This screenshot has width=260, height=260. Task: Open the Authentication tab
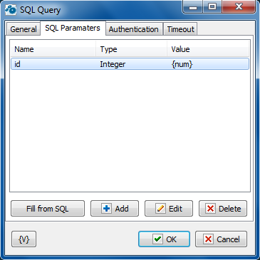click(134, 29)
